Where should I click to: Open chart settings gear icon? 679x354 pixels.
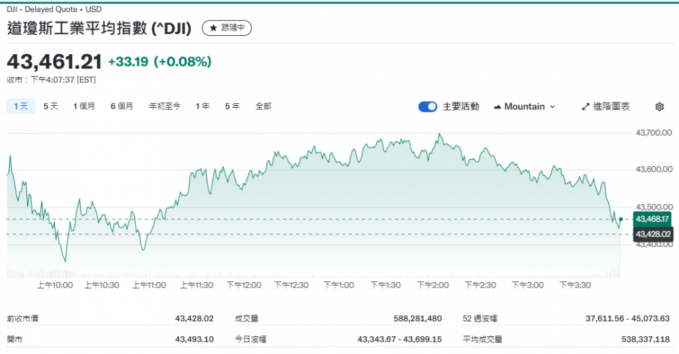click(x=659, y=106)
